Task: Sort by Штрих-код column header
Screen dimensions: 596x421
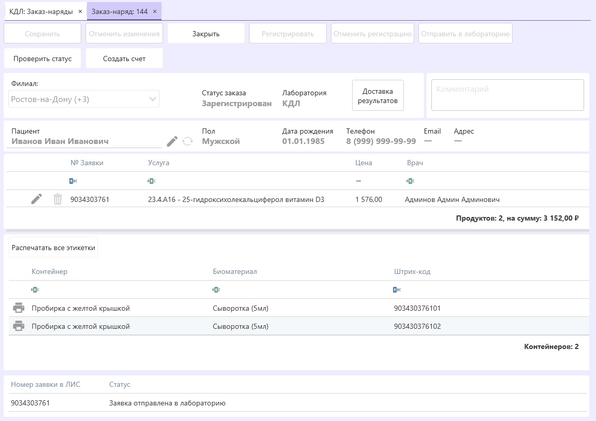Action: (x=412, y=271)
